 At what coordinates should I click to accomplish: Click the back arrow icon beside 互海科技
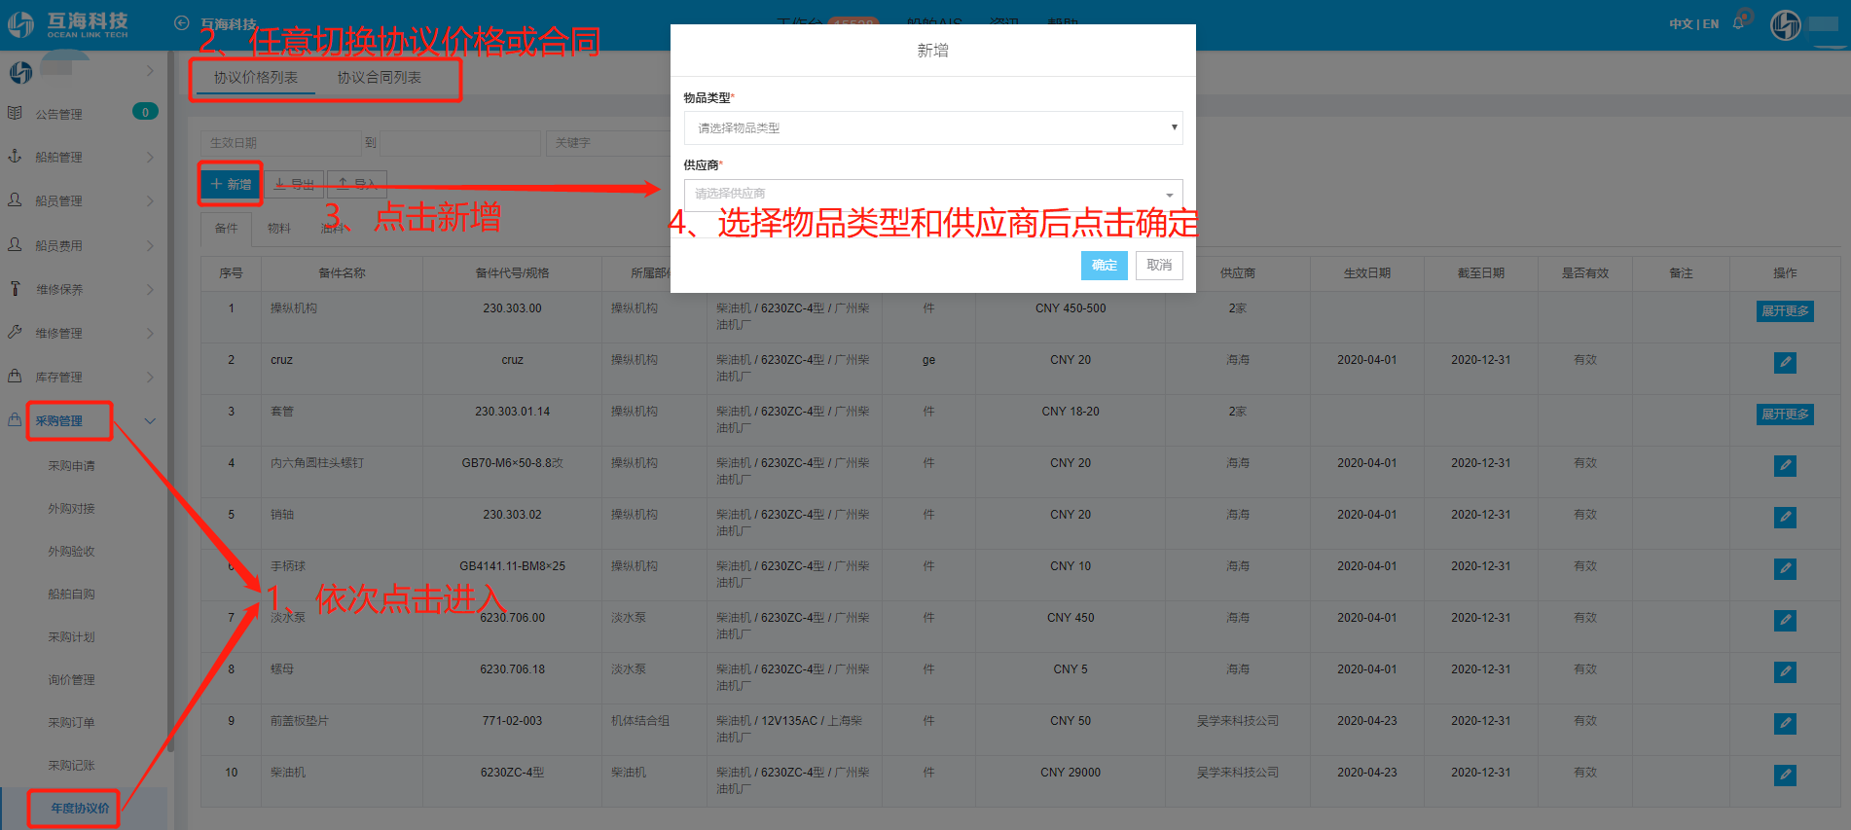coord(181,23)
